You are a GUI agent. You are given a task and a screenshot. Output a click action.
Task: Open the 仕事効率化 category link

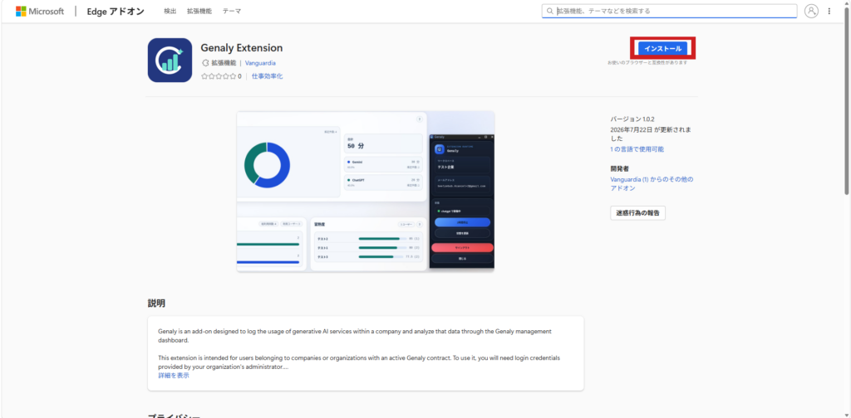point(267,76)
